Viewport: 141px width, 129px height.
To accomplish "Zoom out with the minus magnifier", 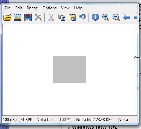I will [116, 17].
